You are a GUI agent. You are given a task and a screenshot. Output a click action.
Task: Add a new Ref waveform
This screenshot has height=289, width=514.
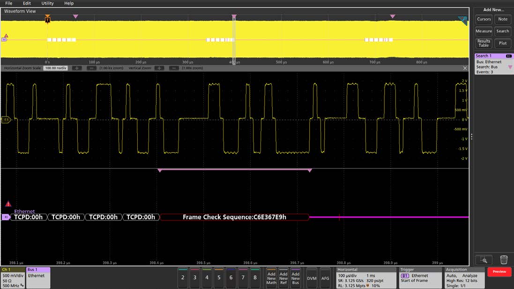click(x=283, y=278)
